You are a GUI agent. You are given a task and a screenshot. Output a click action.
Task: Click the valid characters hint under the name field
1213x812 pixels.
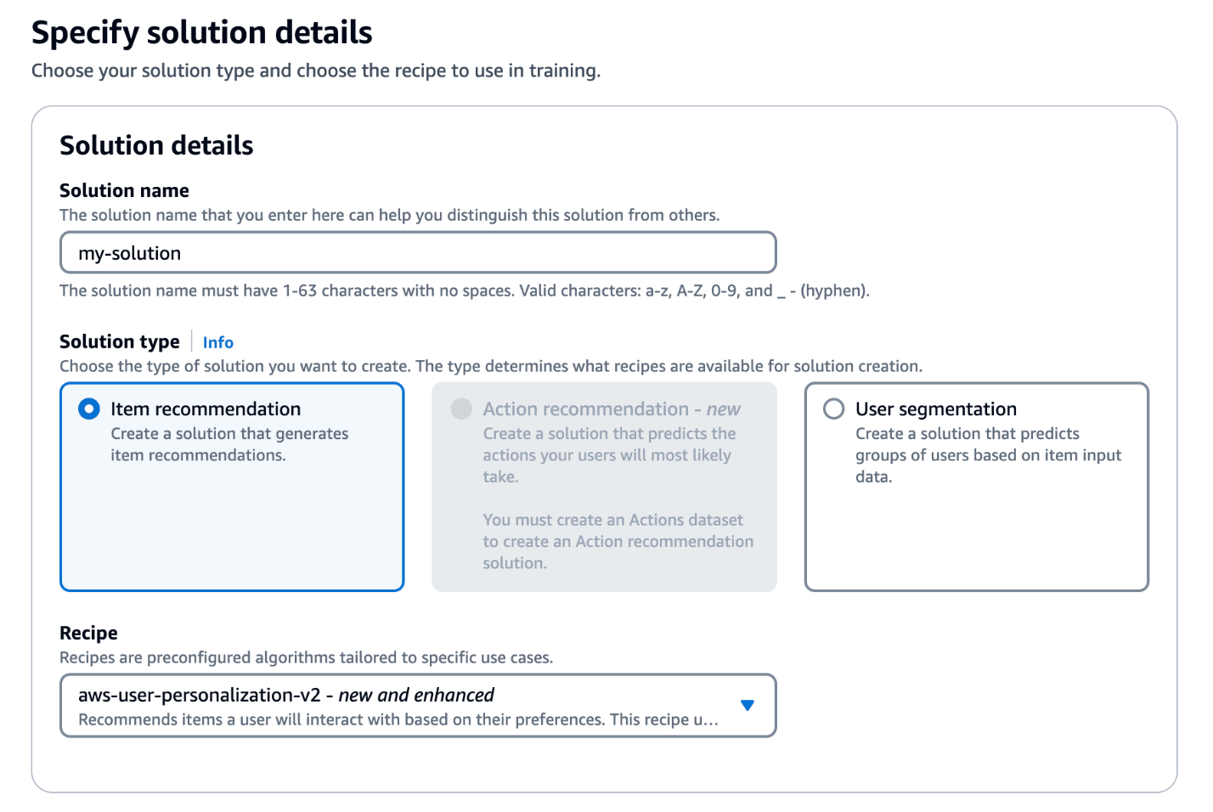(x=465, y=290)
